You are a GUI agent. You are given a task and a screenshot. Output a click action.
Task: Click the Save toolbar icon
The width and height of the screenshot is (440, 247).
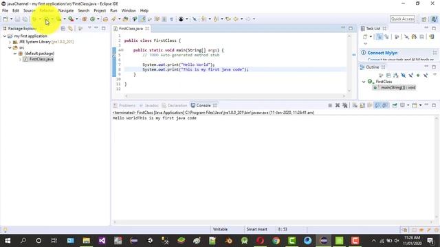coord(17,19)
